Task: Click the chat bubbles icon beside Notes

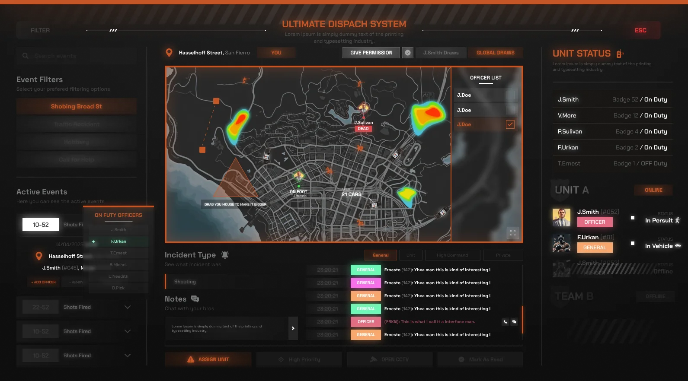Action: tap(195, 299)
